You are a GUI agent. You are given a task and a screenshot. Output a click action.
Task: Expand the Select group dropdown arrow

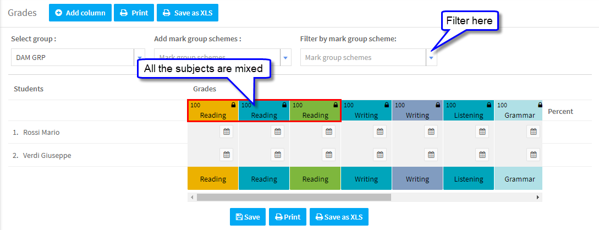point(139,58)
